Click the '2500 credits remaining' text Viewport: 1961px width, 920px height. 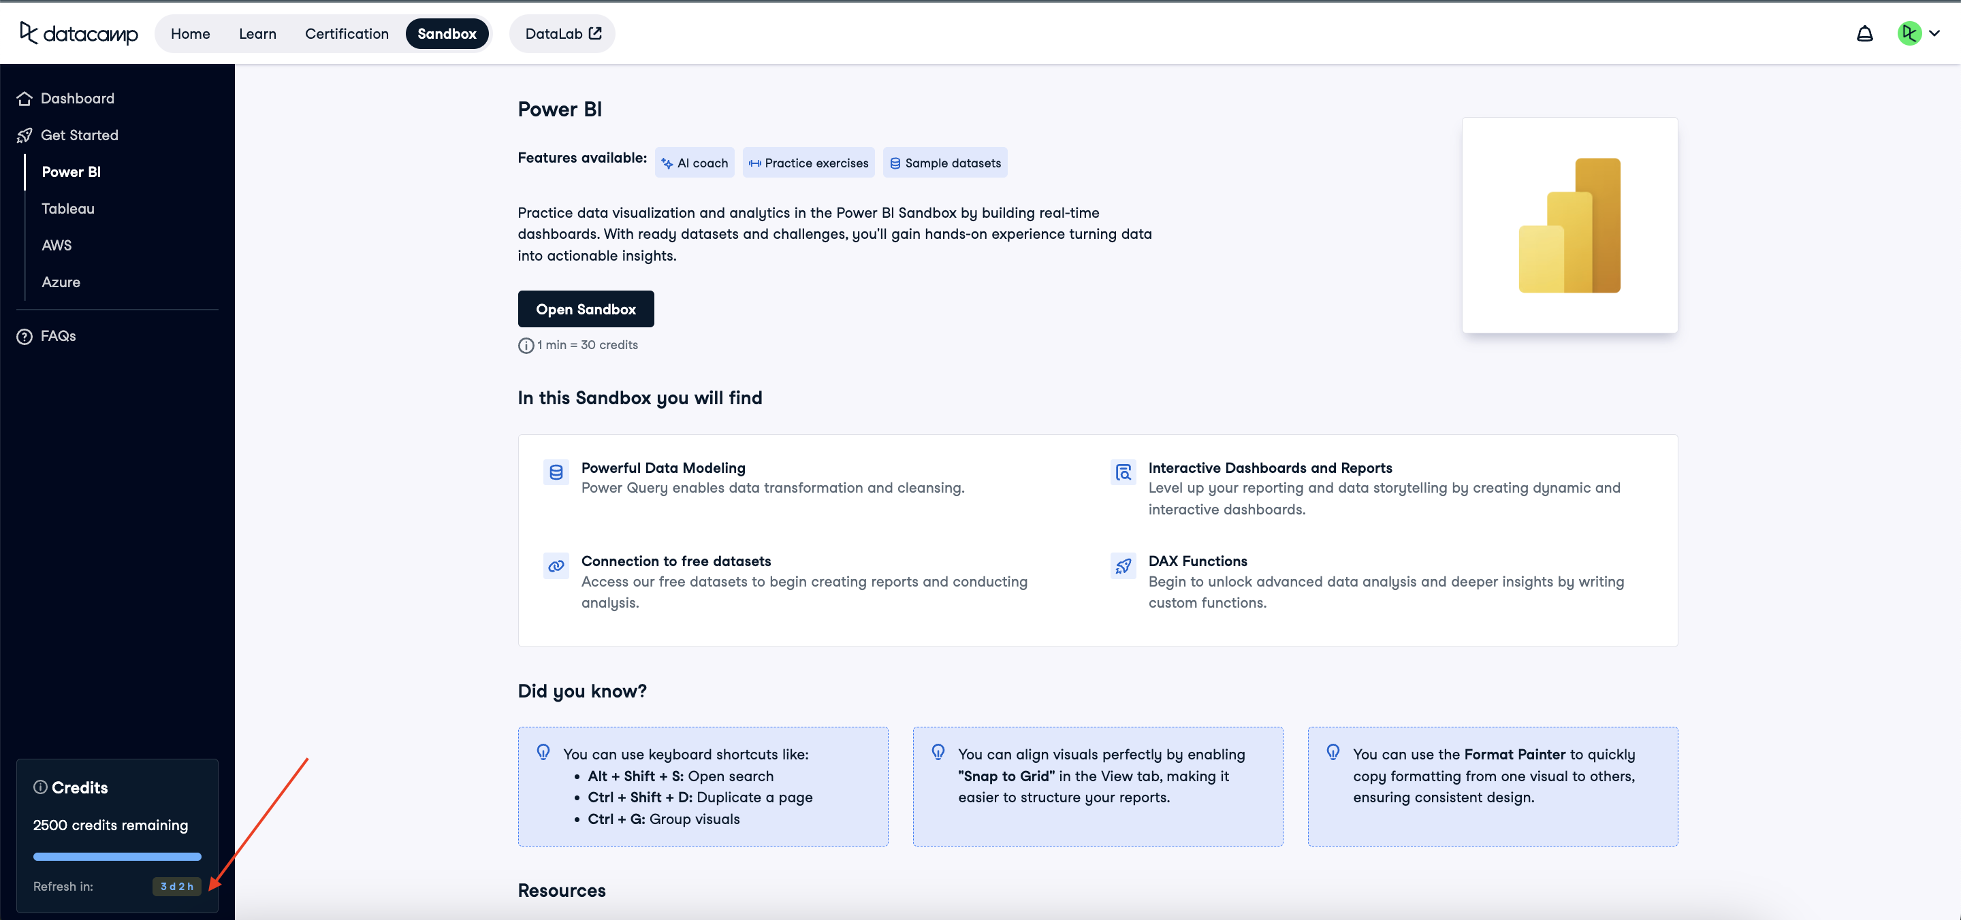pyautogui.click(x=110, y=825)
